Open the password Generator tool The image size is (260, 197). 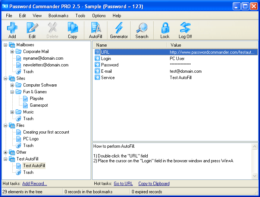point(119,28)
